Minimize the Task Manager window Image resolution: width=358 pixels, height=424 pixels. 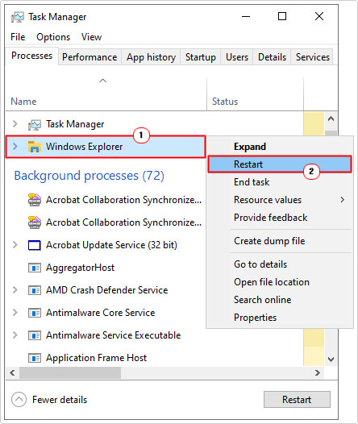point(246,16)
